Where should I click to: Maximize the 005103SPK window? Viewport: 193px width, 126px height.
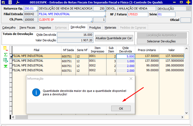tap(181, 2)
